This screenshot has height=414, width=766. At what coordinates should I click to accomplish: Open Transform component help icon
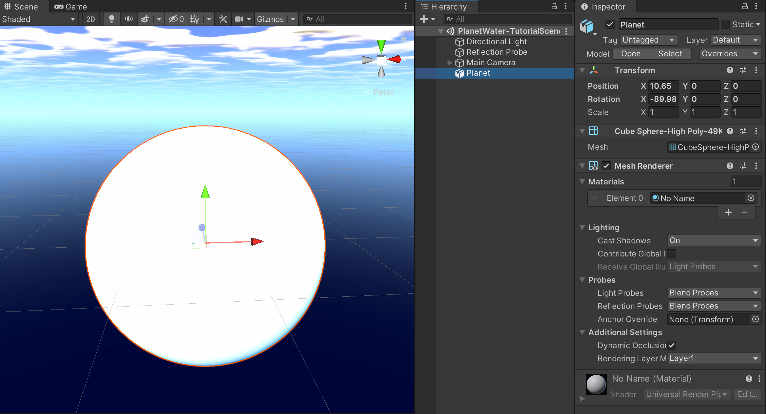pyautogui.click(x=730, y=70)
